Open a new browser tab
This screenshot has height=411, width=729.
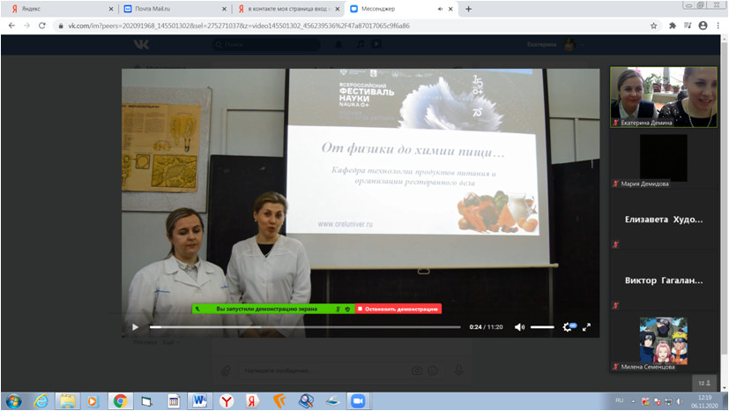[x=468, y=9]
